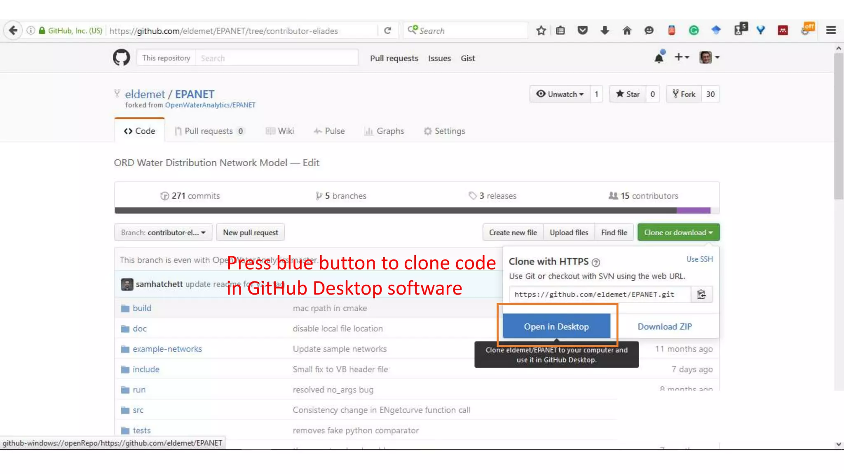Reload the page with the refresh icon
Viewport: 844px width, 474px height.
click(387, 30)
